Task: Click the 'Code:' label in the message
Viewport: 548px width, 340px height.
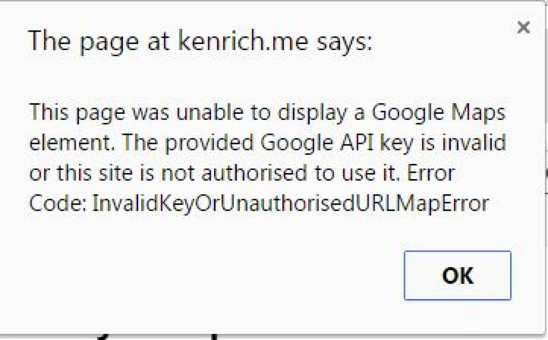Action: pos(58,204)
